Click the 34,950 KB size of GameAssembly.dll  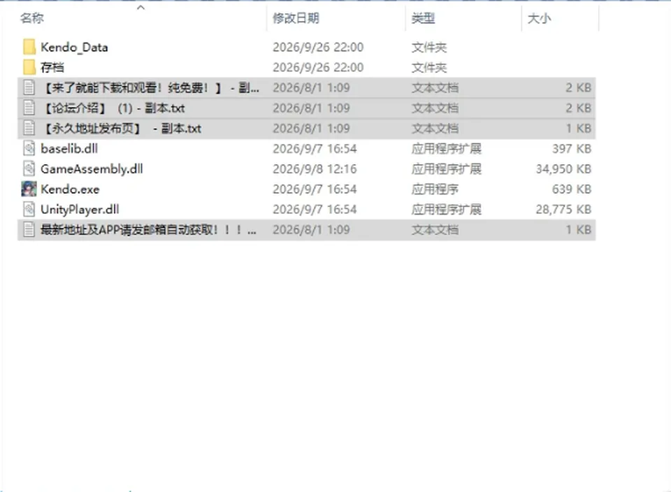(563, 169)
